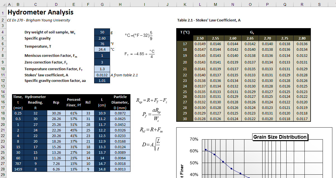This screenshot has width=336, height=178.
Task: Select row header 4
Action: coord(3,32)
